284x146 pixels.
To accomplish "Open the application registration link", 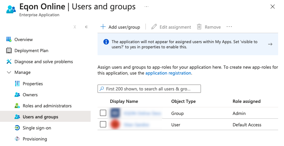I will coord(168,73).
